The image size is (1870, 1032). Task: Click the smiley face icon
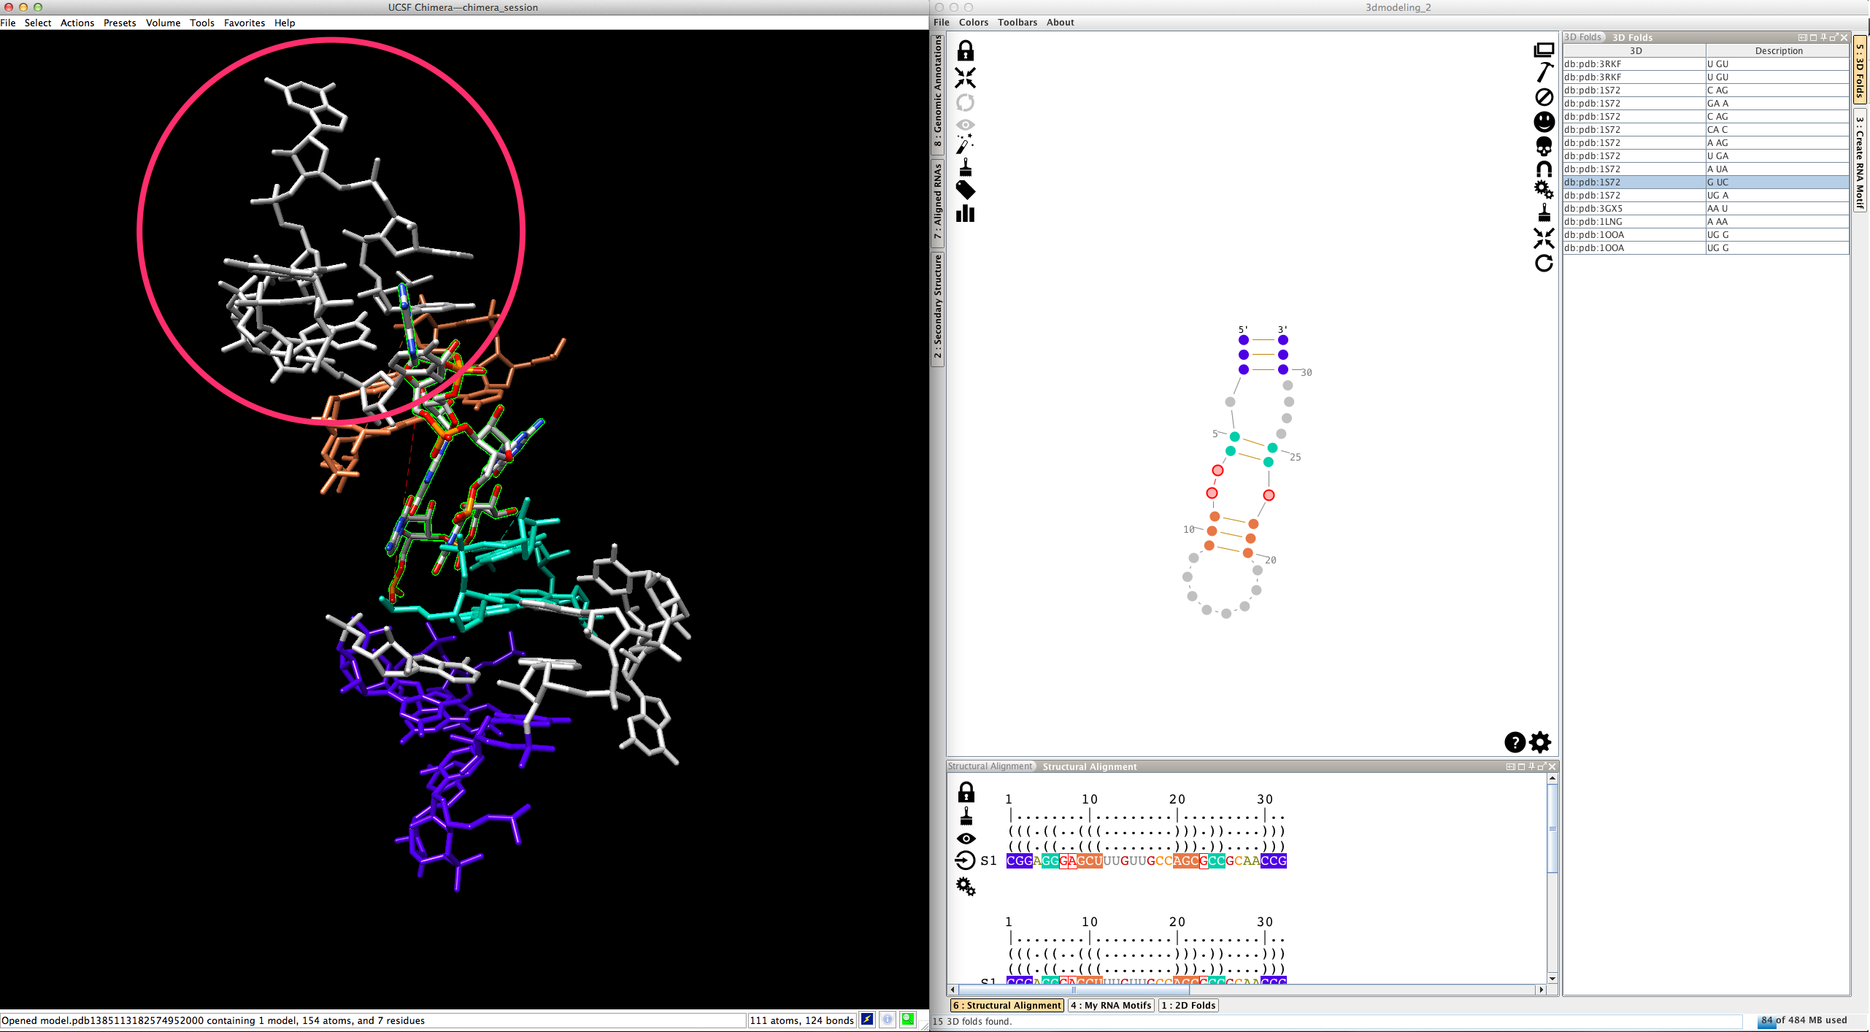(1544, 121)
